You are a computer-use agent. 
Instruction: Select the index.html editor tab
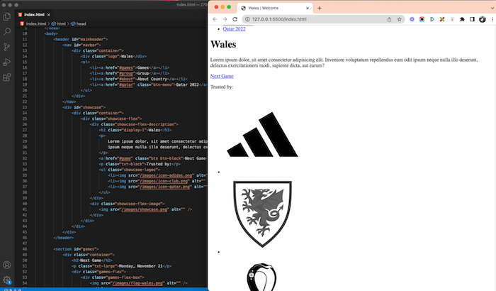(x=34, y=15)
